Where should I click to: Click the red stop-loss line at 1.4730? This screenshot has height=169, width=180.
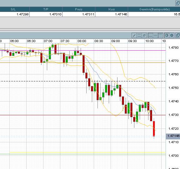point(82,115)
